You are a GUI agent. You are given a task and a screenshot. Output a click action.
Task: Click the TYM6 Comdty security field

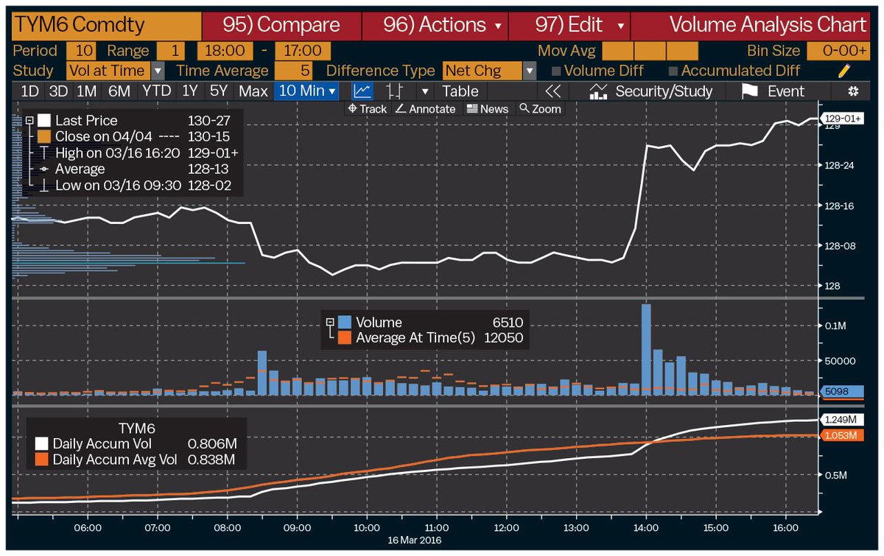(107, 25)
